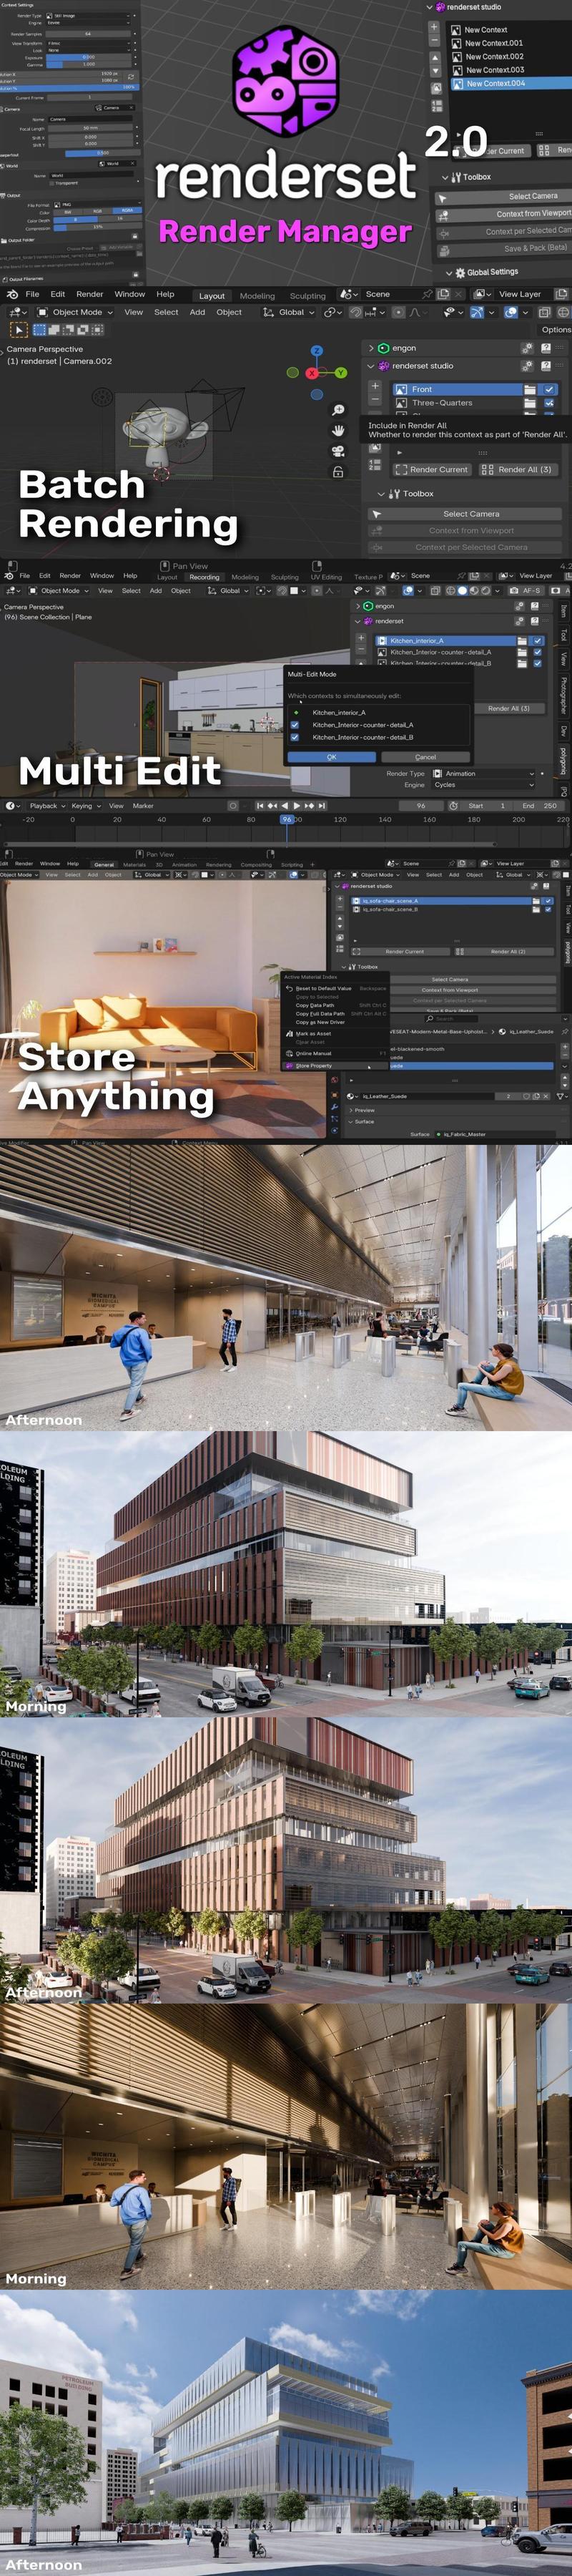Screen dimensions: 572x2576
Task: Open Render menu in Batch Rendering screenshot
Action: 89,294
